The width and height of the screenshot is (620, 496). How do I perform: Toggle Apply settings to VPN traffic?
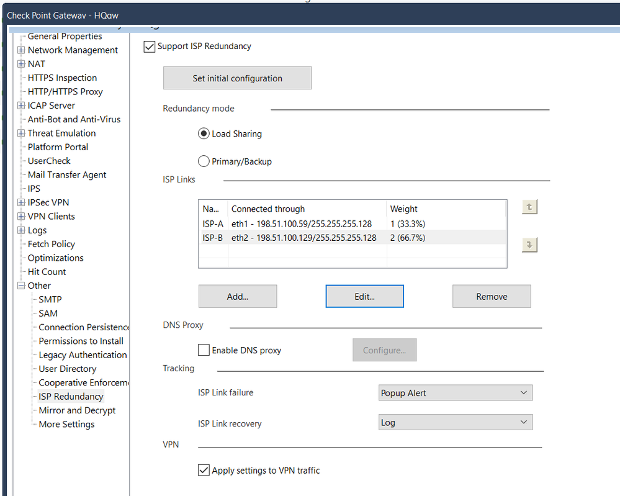coord(204,471)
